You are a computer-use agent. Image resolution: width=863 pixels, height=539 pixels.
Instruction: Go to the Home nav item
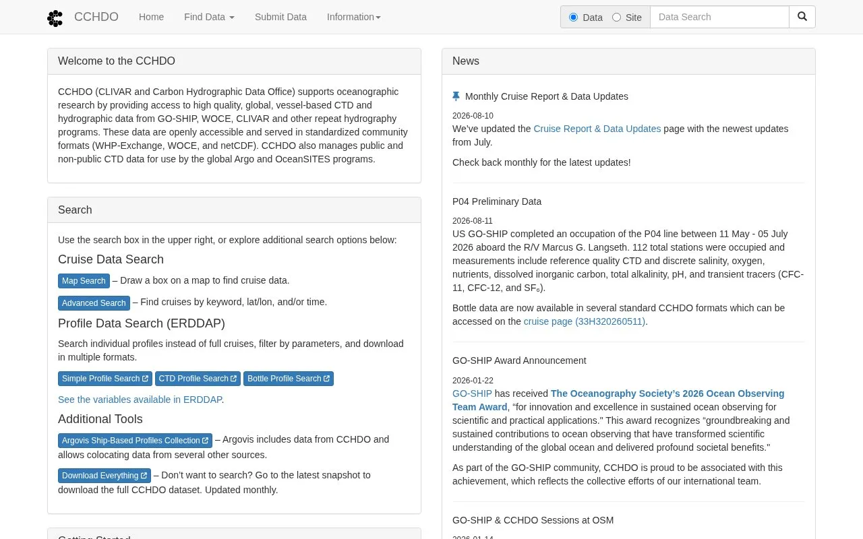(151, 17)
